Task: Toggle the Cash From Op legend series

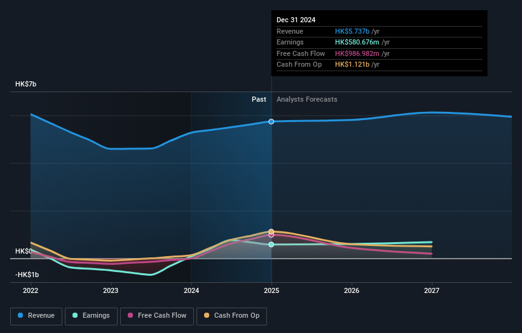Action: 231,316
